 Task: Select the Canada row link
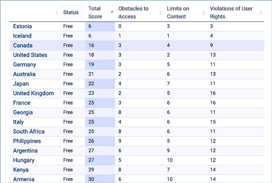[x=23, y=45]
